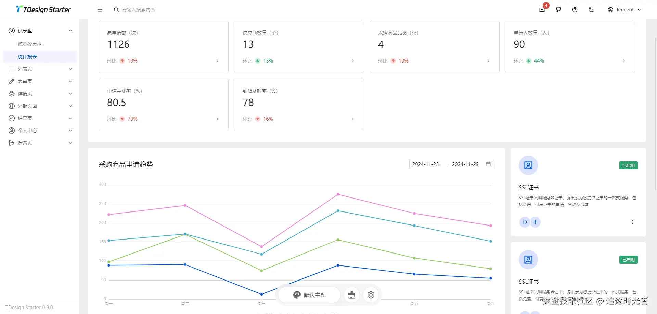657x314 pixels.
Task: Click the hamburger menu collapse icon
Action: click(100, 10)
